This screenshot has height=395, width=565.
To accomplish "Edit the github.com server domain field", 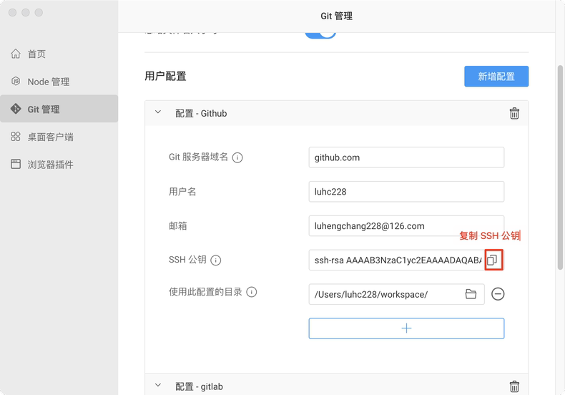I will tap(406, 157).
